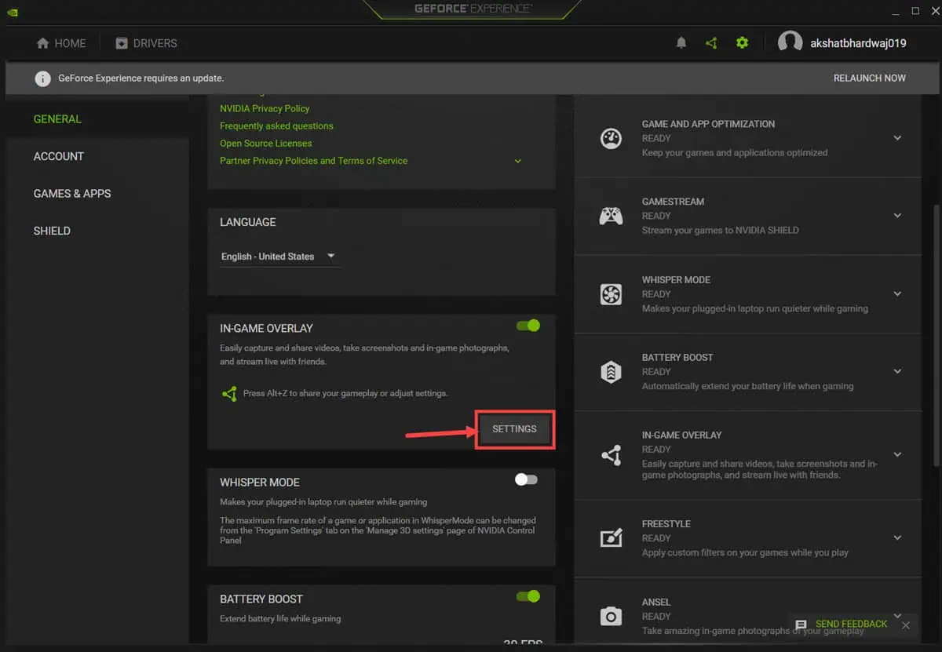The height and width of the screenshot is (652, 942).
Task: Click the Freestyle filter icon
Action: click(x=611, y=538)
